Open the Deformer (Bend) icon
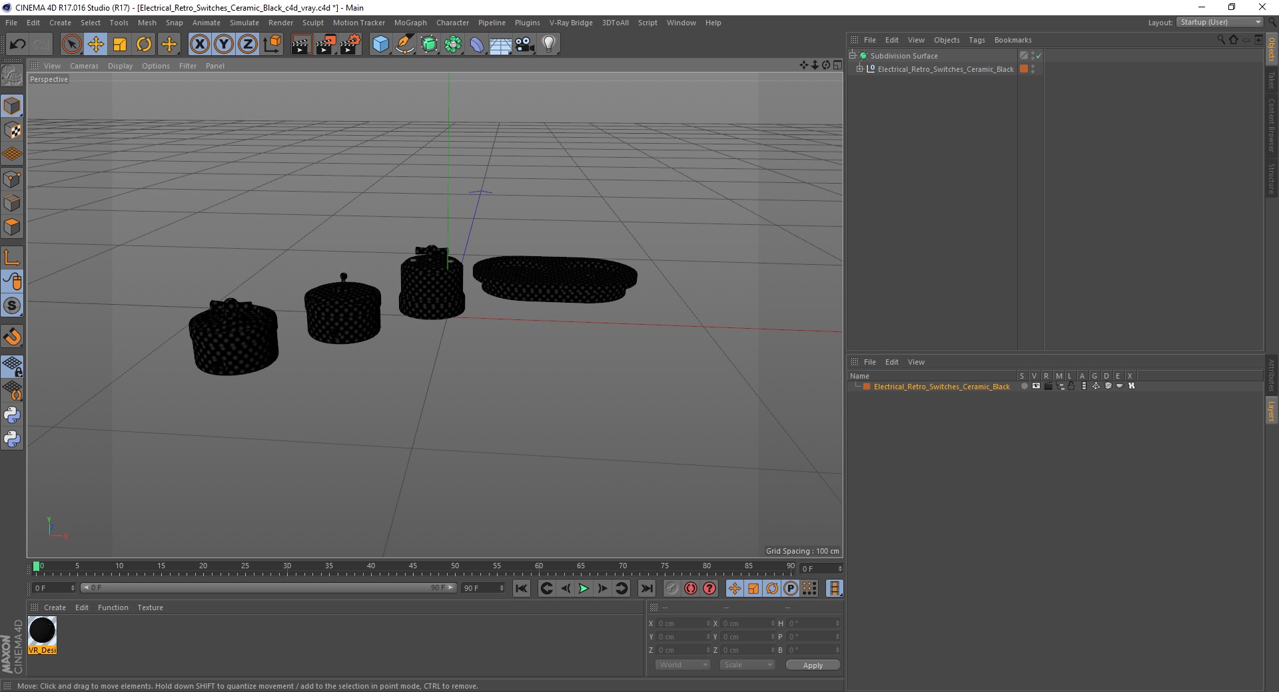 point(477,45)
